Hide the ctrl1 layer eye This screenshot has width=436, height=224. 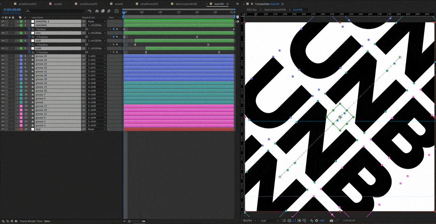click(3, 33)
